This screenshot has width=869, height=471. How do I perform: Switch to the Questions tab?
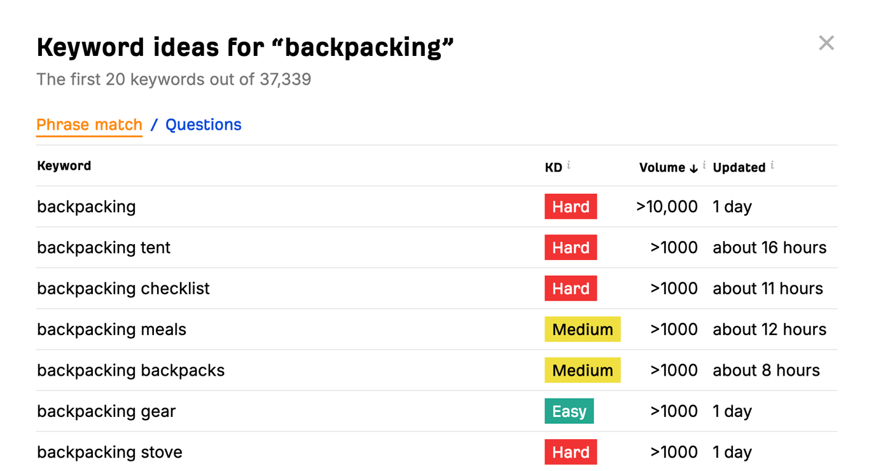[x=203, y=125]
